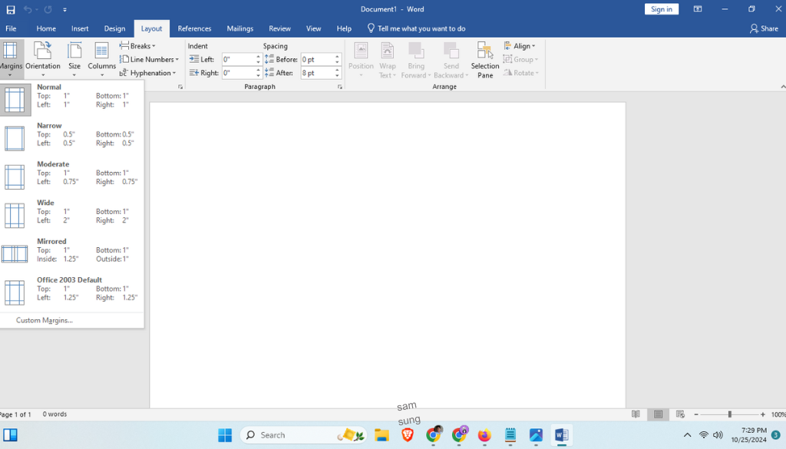Open Ribbon Display Options icon
The height and width of the screenshot is (449, 786).
[x=698, y=9]
